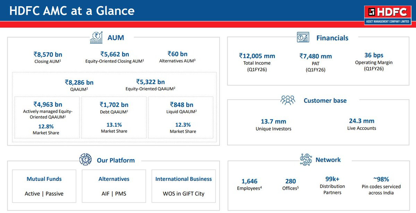Click the Actively managed Equity-Oriented QAAUM label

(x=48, y=114)
